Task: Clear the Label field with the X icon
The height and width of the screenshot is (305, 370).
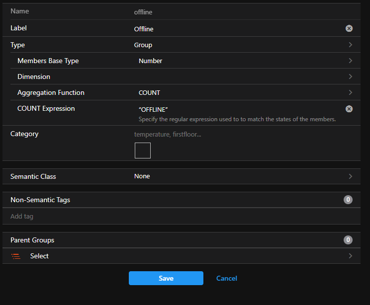Action: point(349,28)
